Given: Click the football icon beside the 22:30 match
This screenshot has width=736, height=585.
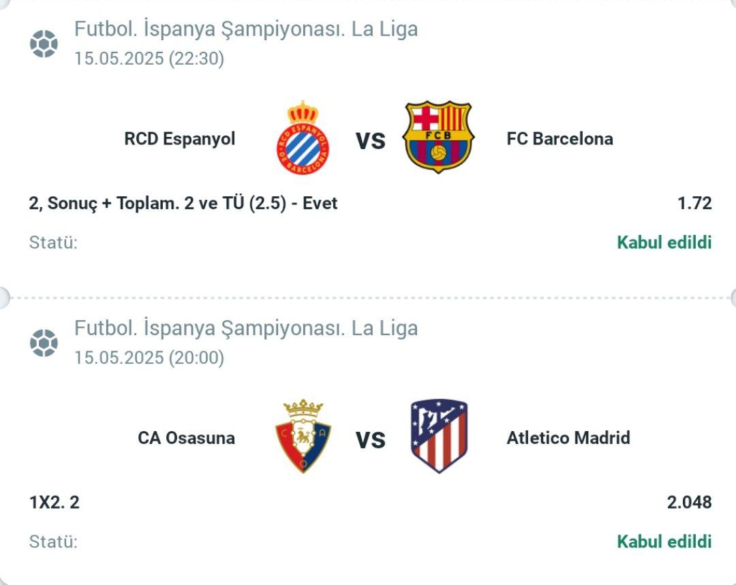Looking at the screenshot, I should [44, 44].
